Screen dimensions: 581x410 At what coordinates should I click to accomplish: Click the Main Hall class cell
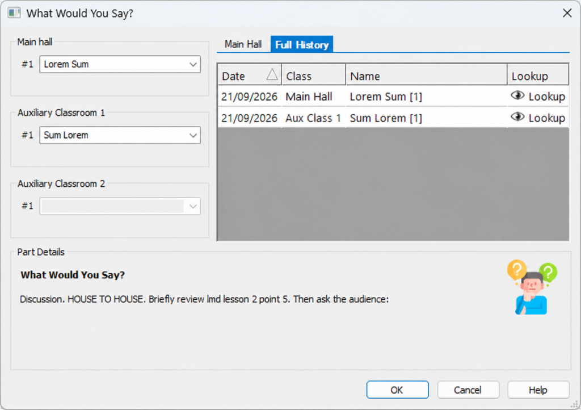[x=314, y=97]
